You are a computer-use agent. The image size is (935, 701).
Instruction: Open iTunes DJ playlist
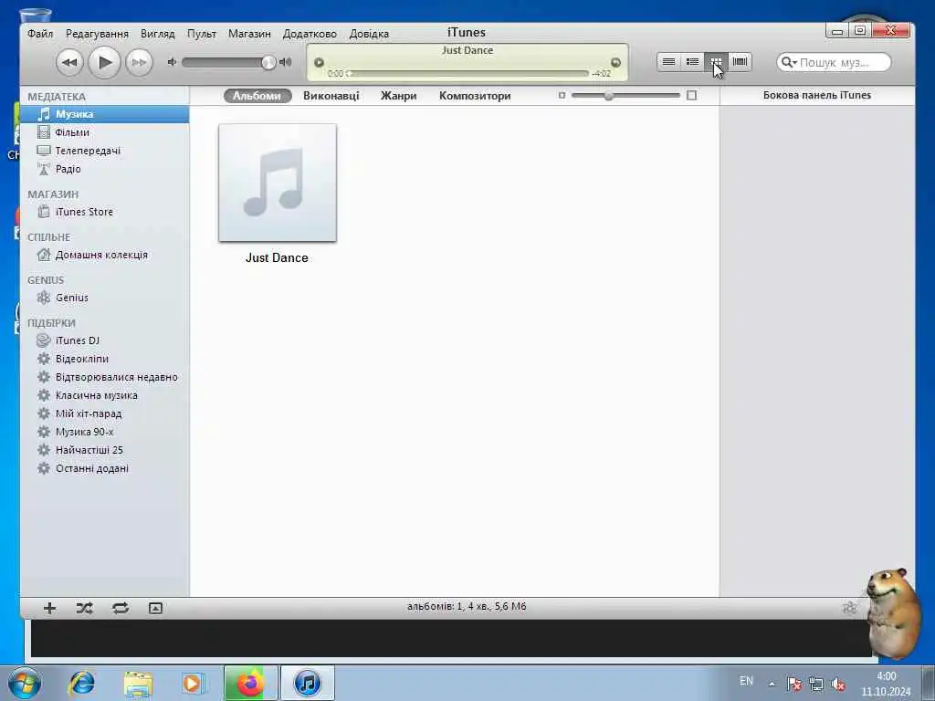point(105,340)
